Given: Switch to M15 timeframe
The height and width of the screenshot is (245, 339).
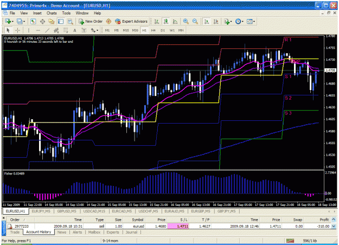Looking at the screenshot, I should (126, 30).
